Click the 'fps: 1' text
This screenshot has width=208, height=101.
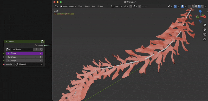[x=56, y=11]
